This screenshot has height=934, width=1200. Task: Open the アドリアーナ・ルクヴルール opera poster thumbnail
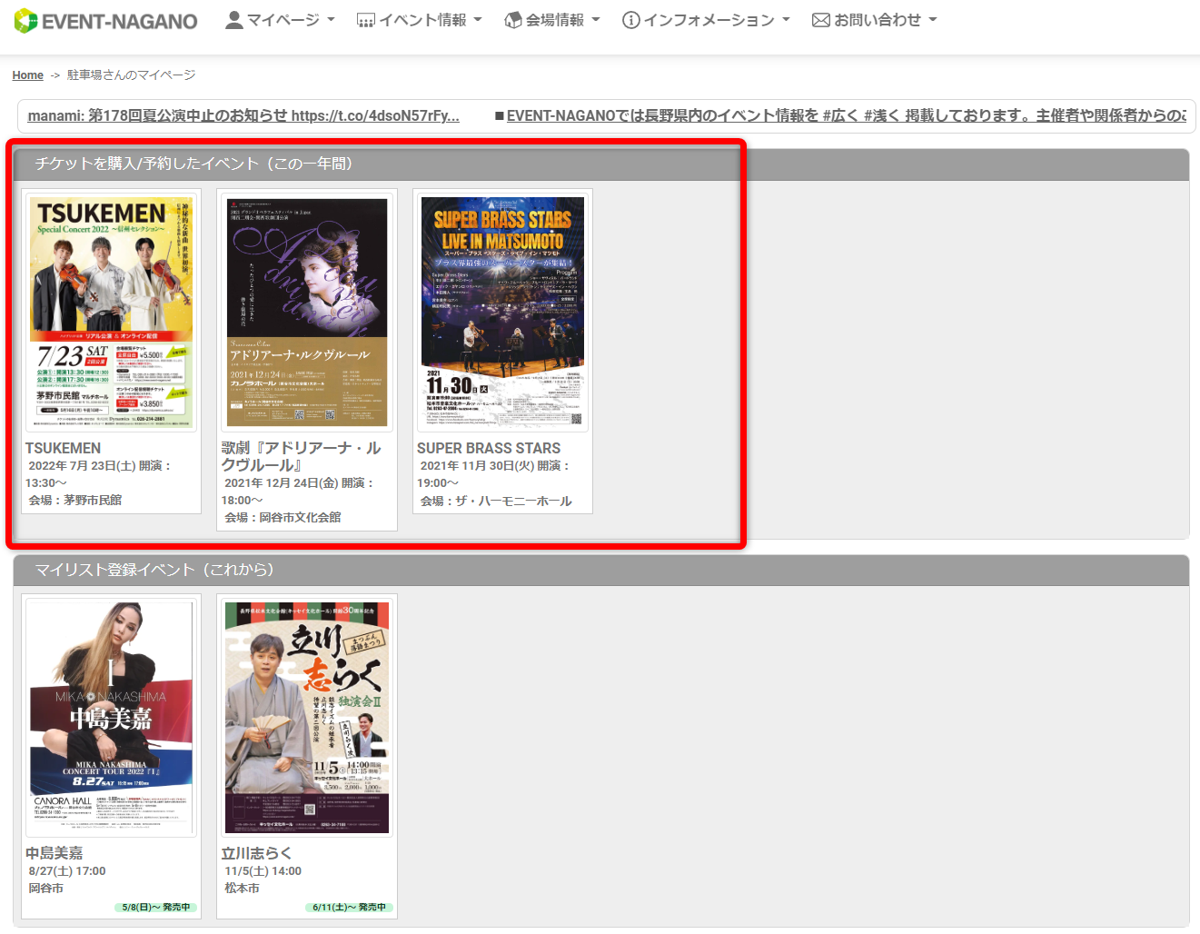(x=307, y=312)
